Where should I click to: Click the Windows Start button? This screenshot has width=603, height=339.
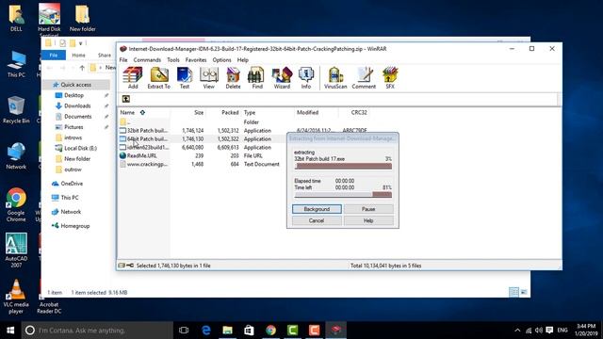click(x=10, y=331)
